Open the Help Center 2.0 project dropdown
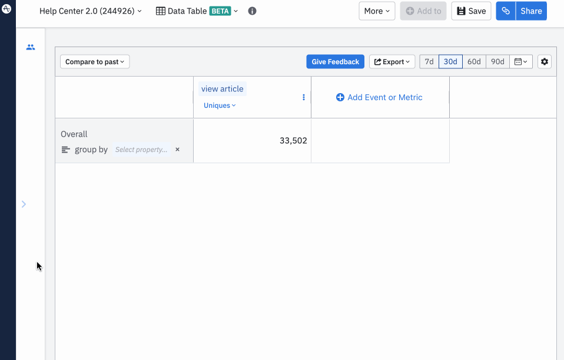564x360 pixels. tap(90, 11)
